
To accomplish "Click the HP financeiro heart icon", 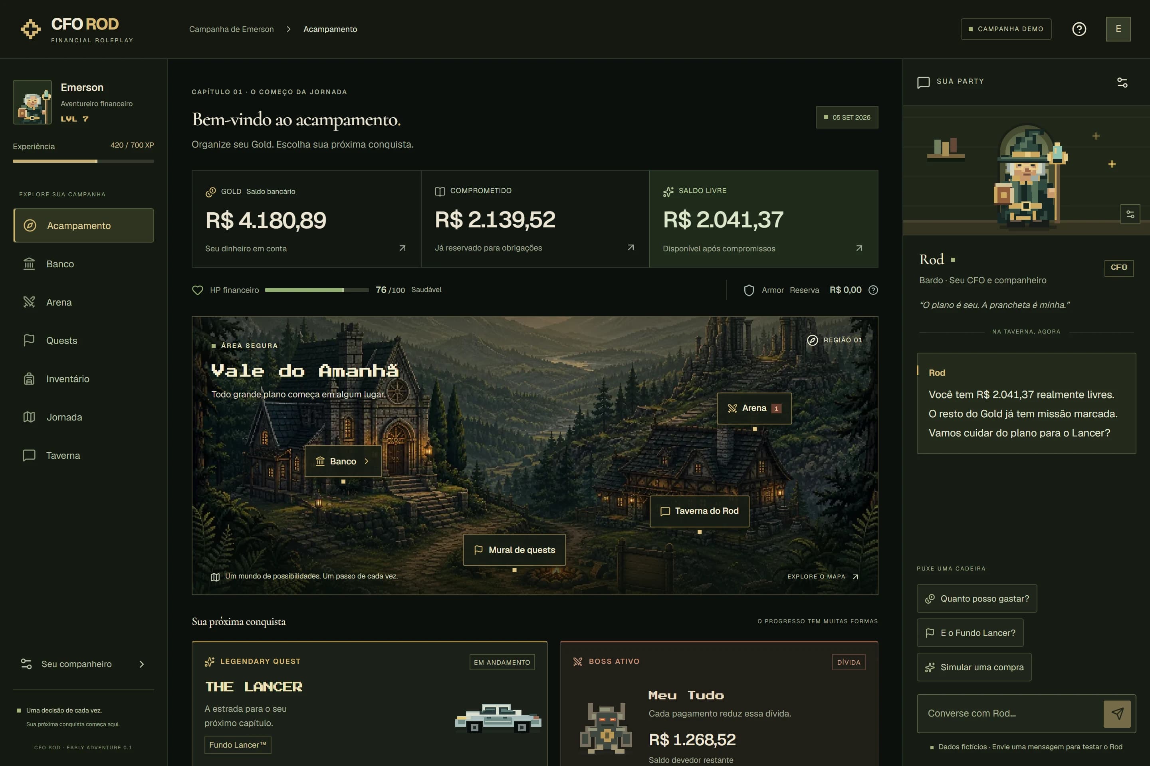I will click(198, 290).
